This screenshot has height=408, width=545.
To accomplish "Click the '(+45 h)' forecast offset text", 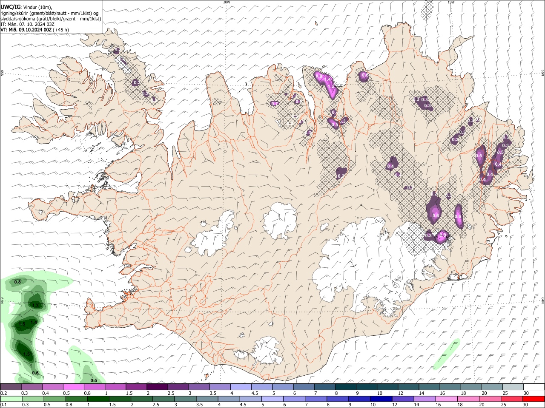I will 61,30.
